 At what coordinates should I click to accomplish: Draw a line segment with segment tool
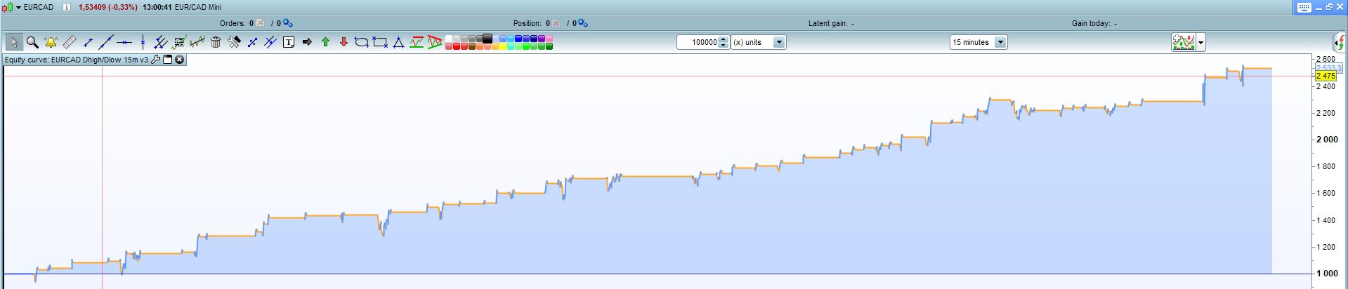click(88, 42)
